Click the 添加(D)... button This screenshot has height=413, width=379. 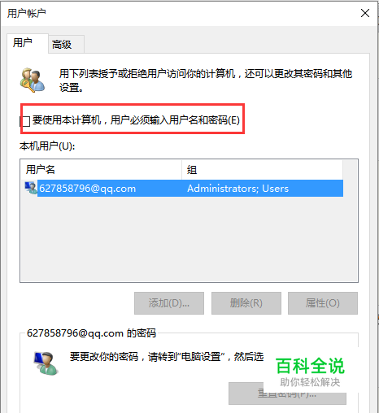click(x=169, y=303)
